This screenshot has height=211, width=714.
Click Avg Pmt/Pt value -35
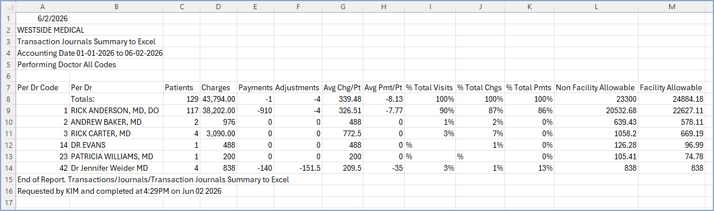(x=383, y=168)
